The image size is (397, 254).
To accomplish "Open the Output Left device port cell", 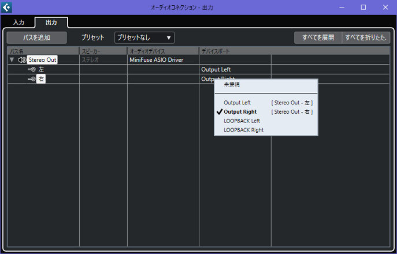I will [234, 69].
